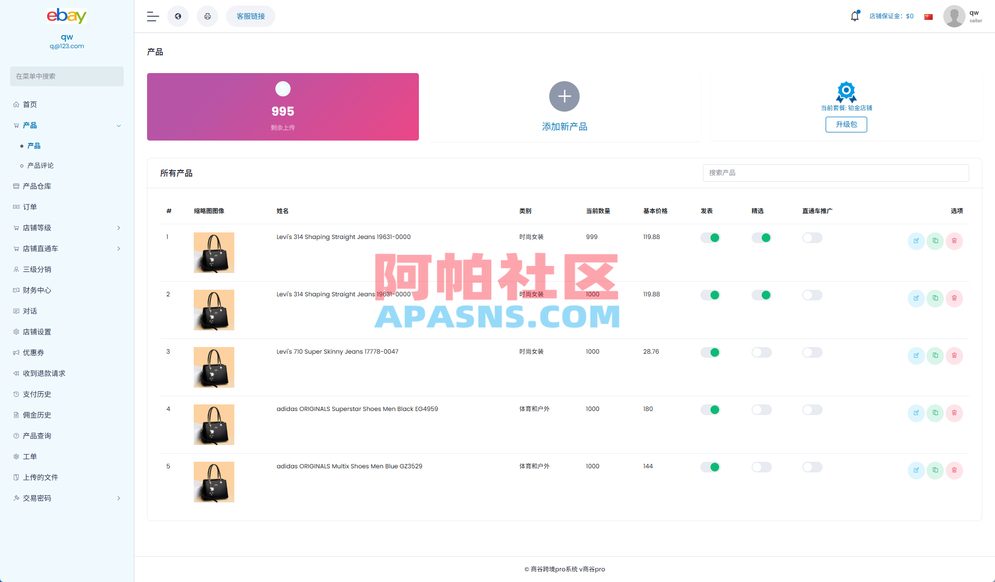Click the edit icon for product 1
Image resolution: width=995 pixels, height=582 pixels.
point(916,242)
